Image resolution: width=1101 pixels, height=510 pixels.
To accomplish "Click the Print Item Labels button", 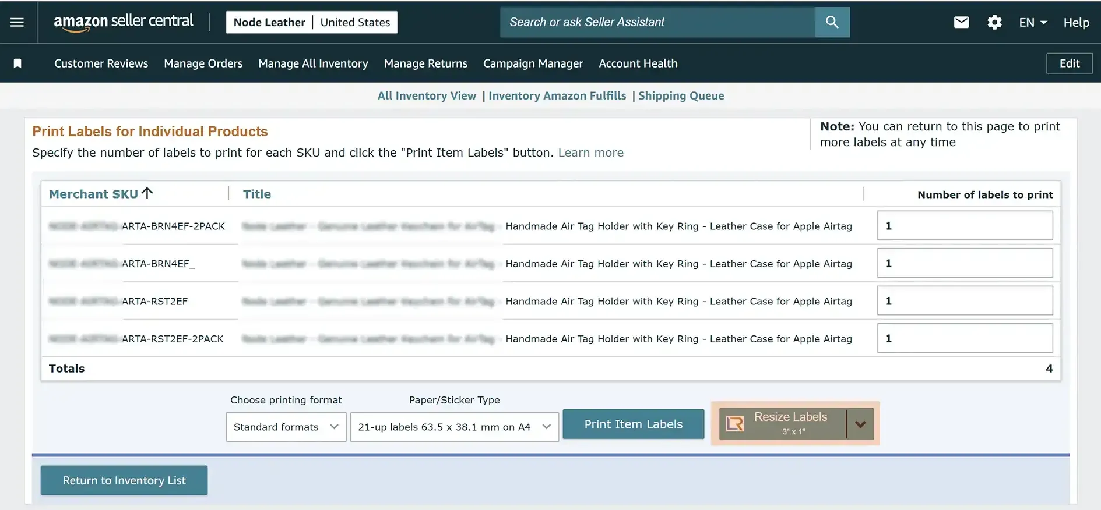I will pyautogui.click(x=634, y=424).
